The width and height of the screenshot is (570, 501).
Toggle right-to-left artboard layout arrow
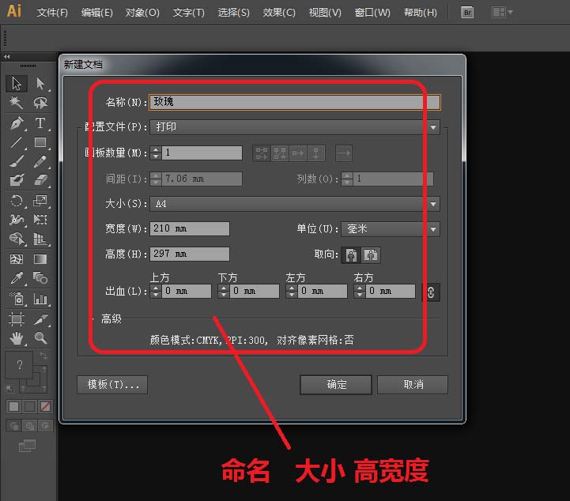[344, 153]
